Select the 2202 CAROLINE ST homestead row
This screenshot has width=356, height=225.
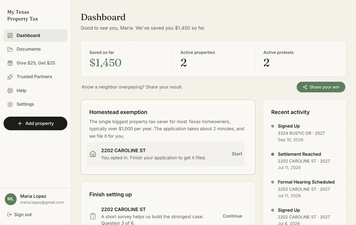pos(166,154)
